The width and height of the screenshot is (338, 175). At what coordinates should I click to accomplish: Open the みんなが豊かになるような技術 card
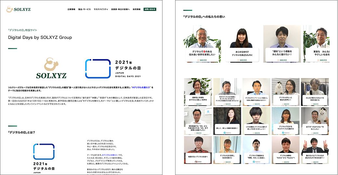315,92
